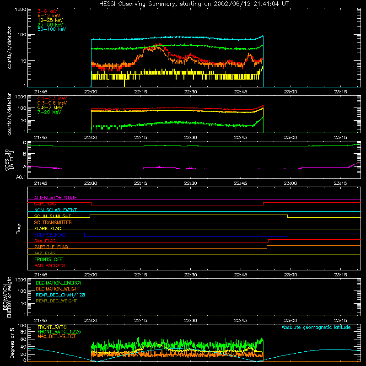Select the GOES-10 W m-2 axis title
Screen dimensions: 366x366
[9, 160]
